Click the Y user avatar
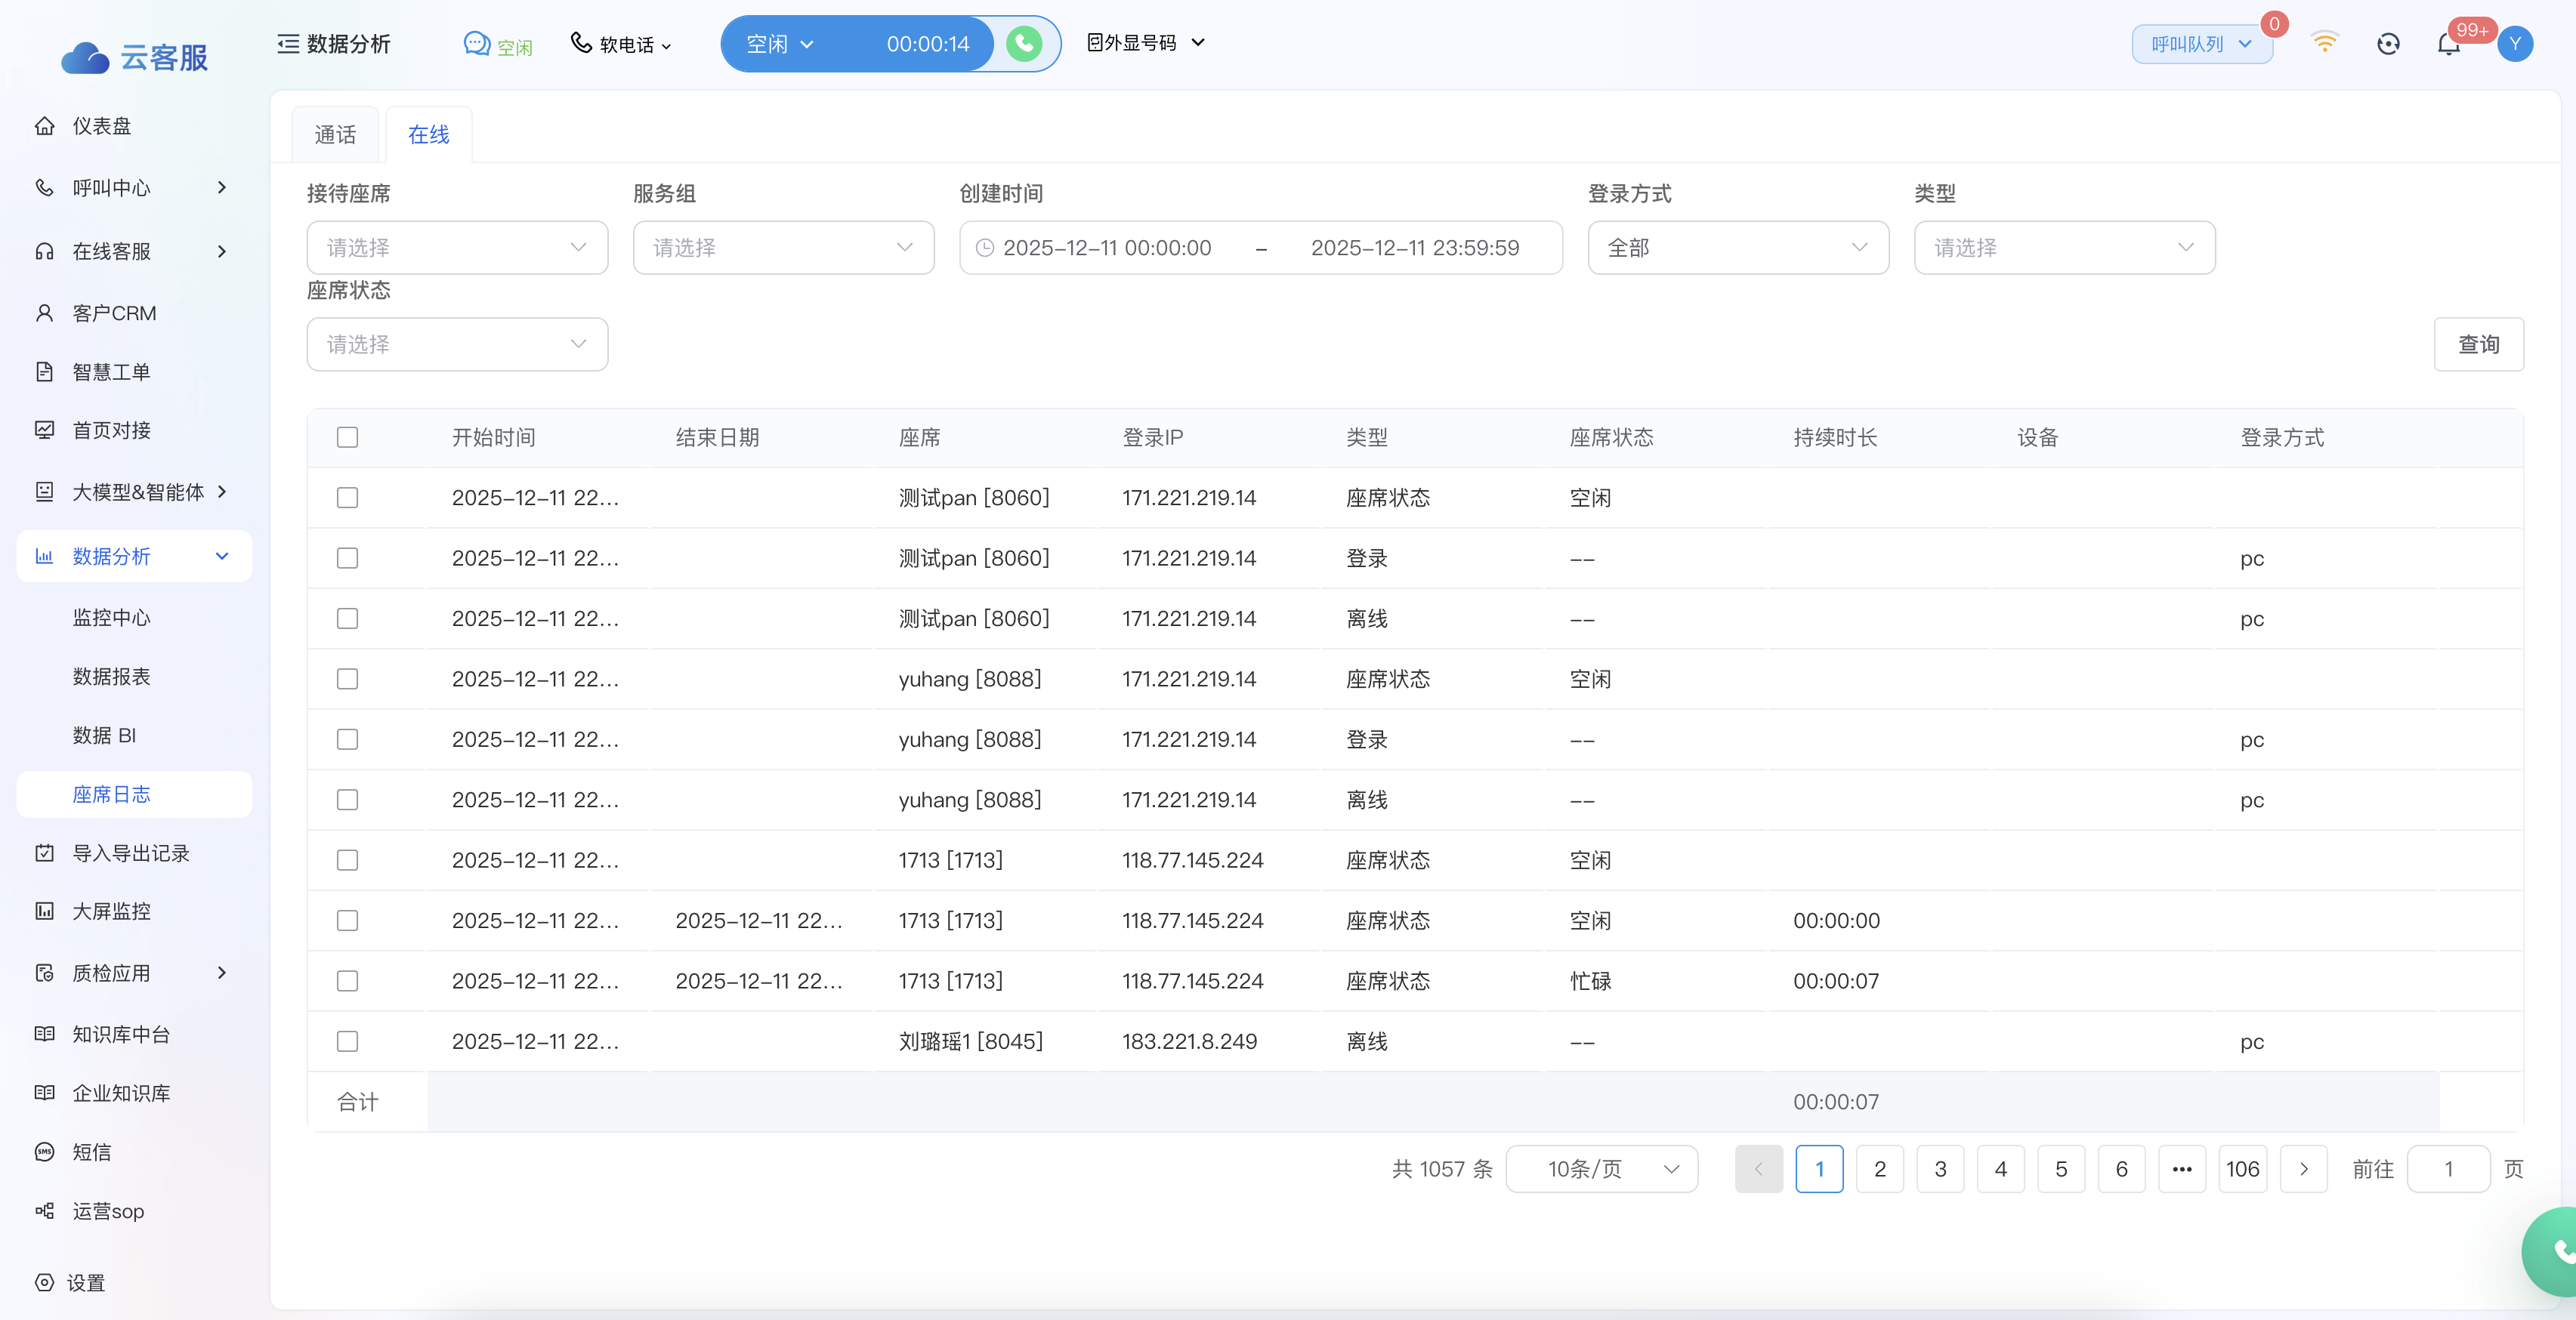Screen dimensions: 2576x1320 [x=2514, y=44]
